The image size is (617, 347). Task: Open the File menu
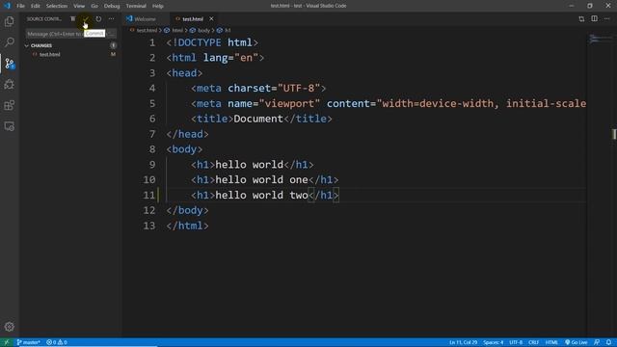coord(20,6)
